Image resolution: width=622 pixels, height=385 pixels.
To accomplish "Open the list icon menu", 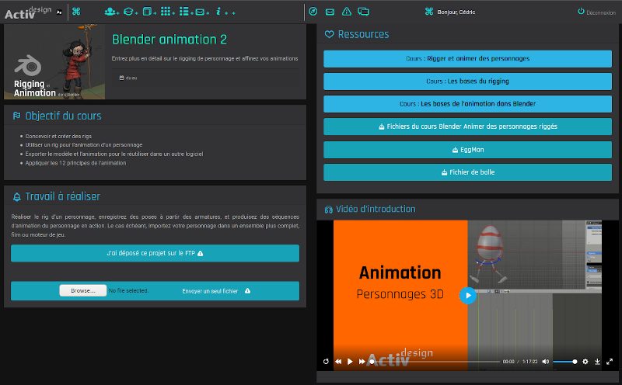I will coord(186,12).
